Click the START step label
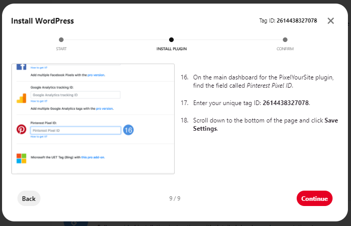The height and width of the screenshot is (226, 351). 61,49
